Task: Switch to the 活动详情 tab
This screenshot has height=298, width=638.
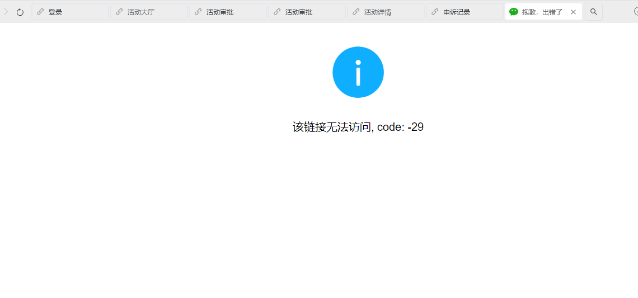Action: pos(386,12)
